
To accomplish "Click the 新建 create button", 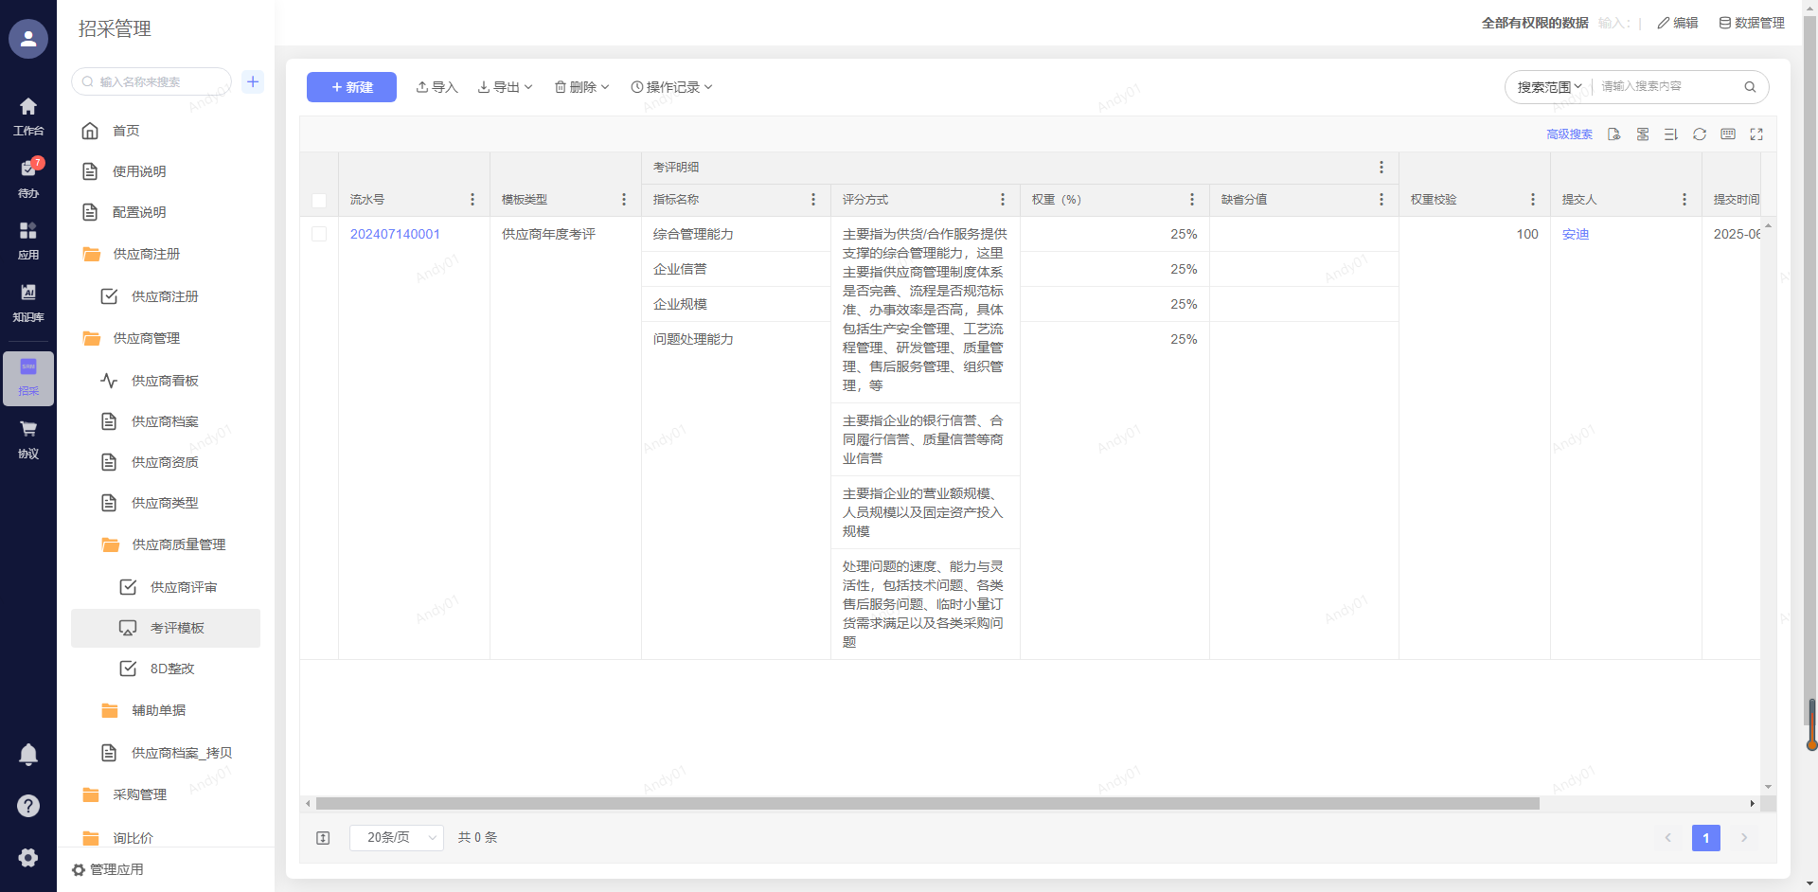I will pyautogui.click(x=351, y=87).
